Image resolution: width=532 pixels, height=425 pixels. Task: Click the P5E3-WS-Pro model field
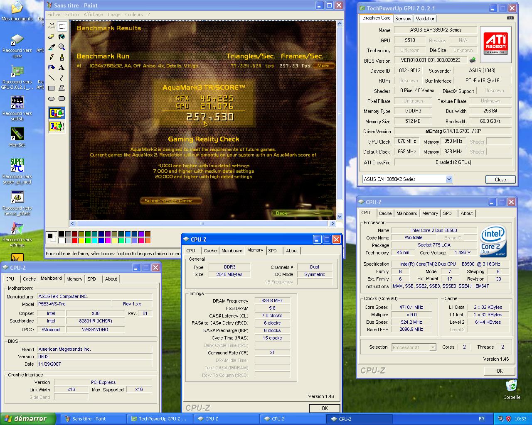click(x=74, y=304)
